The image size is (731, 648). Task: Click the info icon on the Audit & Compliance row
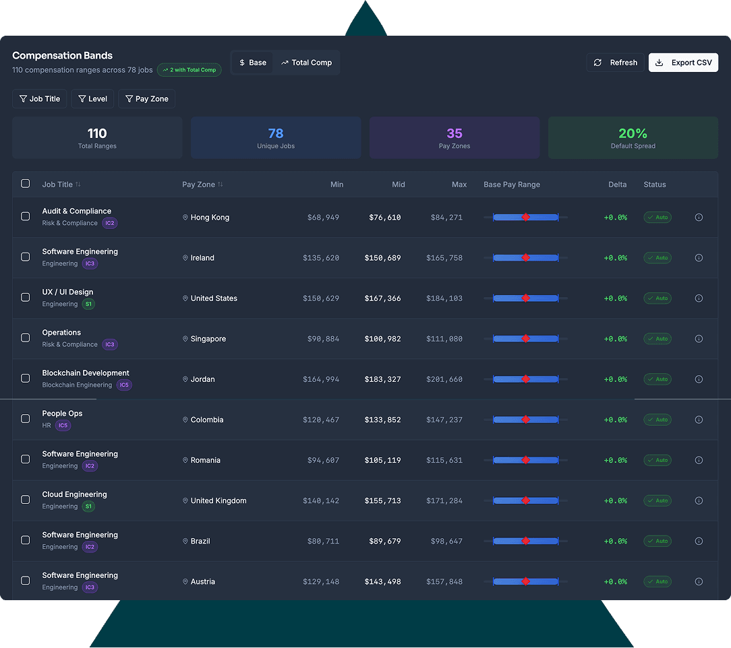coord(699,217)
